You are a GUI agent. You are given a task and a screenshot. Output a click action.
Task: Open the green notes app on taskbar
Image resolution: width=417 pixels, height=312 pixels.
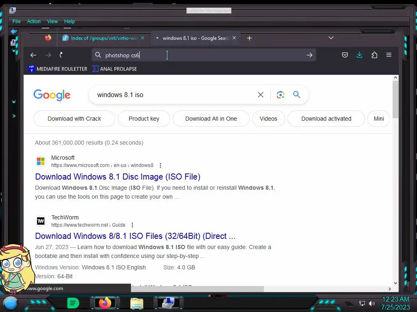pyautogui.click(x=73, y=303)
